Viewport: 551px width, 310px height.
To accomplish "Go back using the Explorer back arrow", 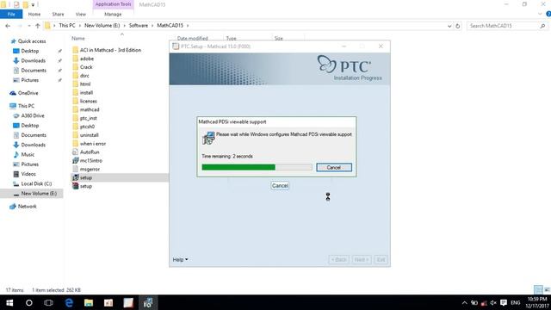I will click(8, 26).
